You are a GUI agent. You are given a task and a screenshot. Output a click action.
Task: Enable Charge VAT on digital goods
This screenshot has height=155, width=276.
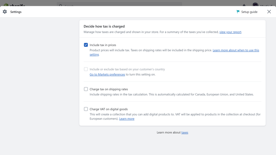(86, 109)
